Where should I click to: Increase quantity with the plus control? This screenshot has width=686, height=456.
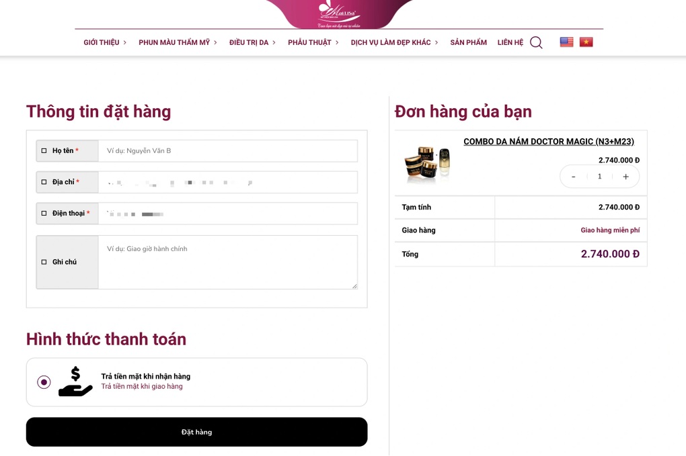point(625,176)
